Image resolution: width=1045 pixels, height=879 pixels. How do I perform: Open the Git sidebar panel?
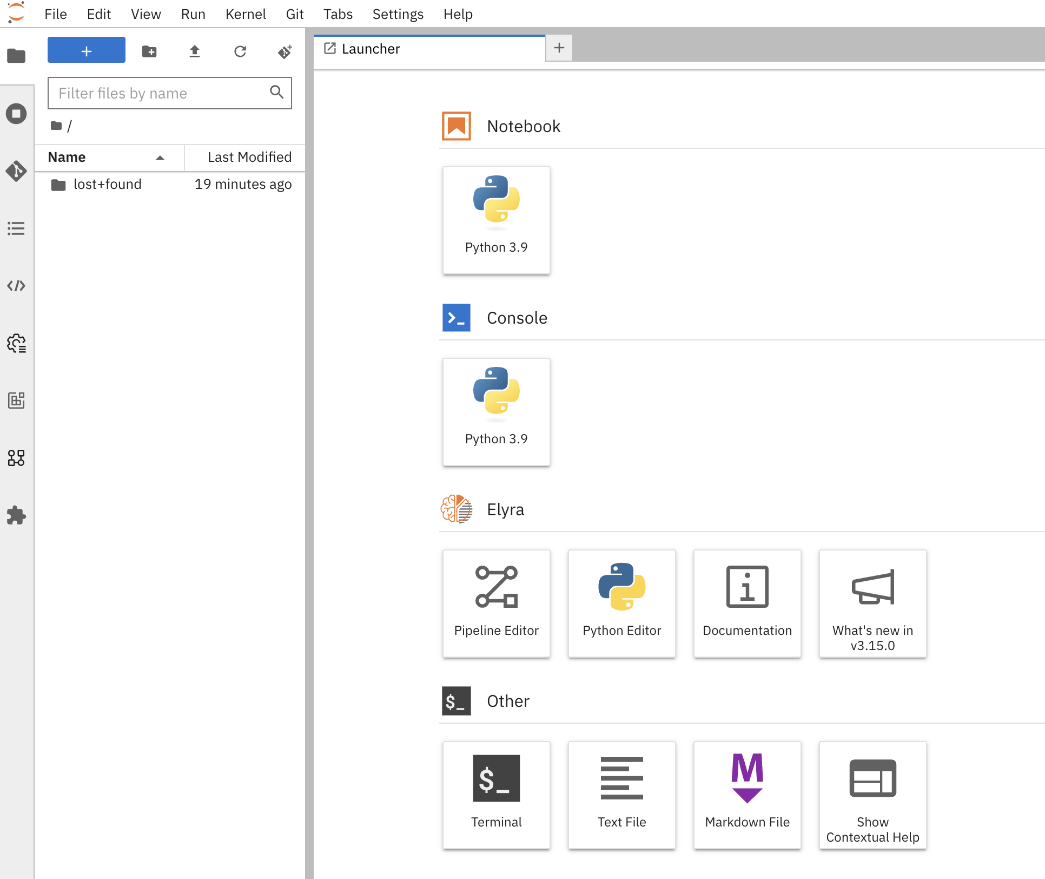(x=16, y=171)
